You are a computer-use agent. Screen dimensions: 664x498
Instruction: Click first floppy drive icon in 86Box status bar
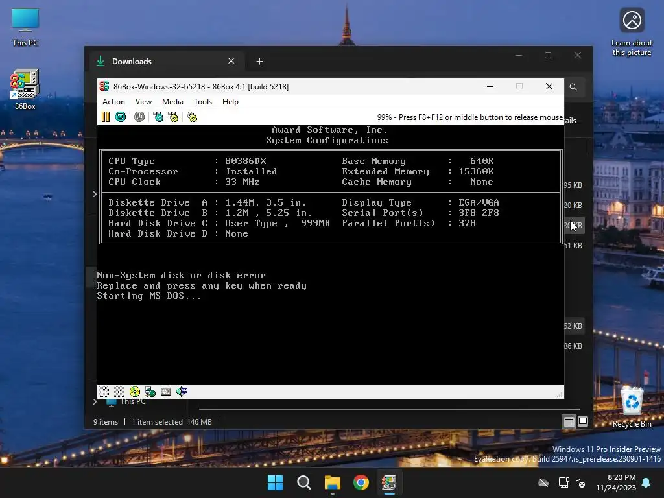click(x=104, y=392)
